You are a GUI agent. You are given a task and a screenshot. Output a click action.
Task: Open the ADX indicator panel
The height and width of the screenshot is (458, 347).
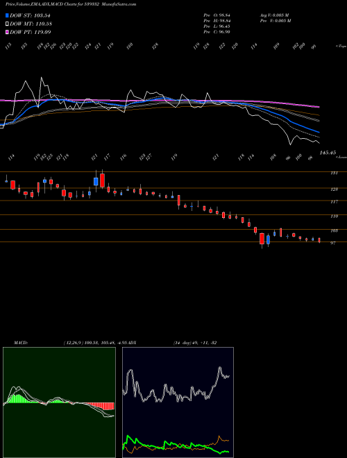pos(178,402)
